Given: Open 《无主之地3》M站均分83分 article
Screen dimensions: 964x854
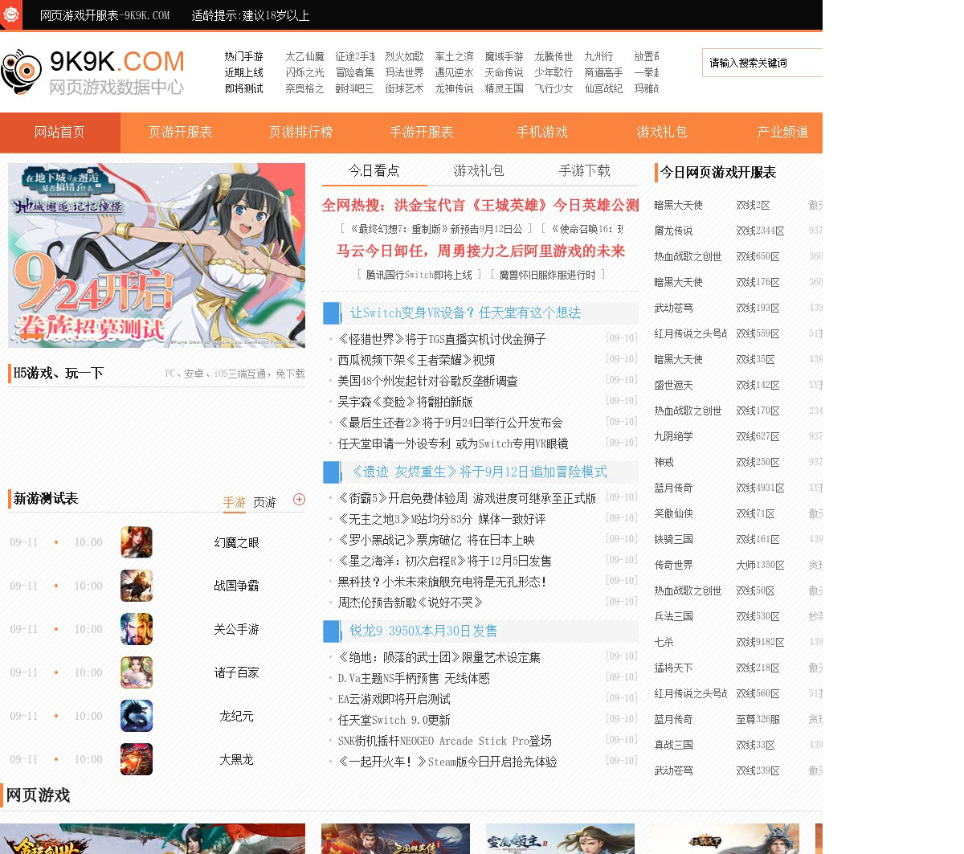Looking at the screenshot, I should (442, 519).
